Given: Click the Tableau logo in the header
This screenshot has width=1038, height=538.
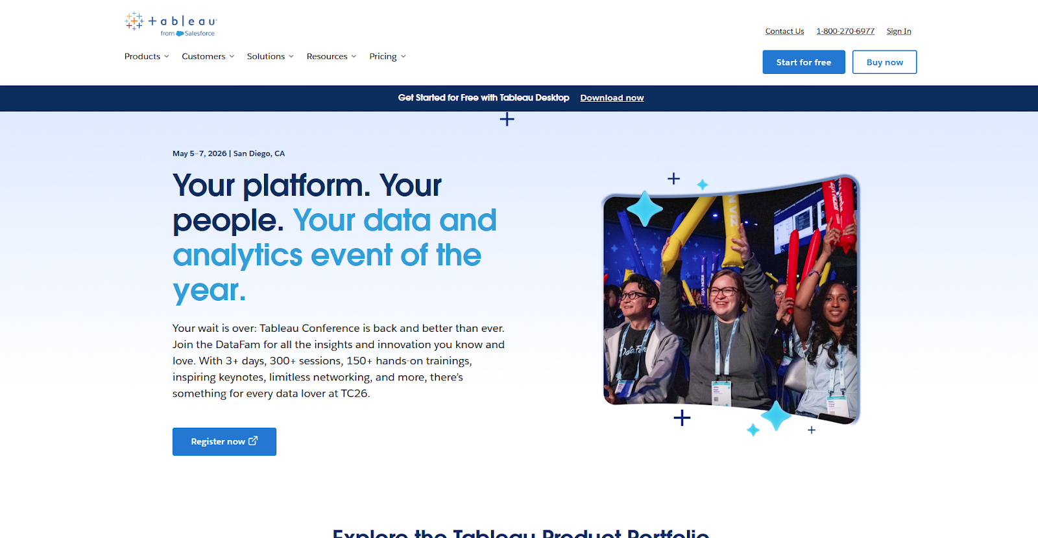Looking at the screenshot, I should tap(171, 23).
